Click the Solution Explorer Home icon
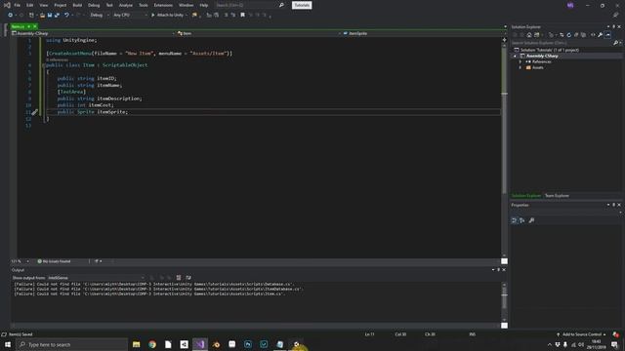 (529, 35)
